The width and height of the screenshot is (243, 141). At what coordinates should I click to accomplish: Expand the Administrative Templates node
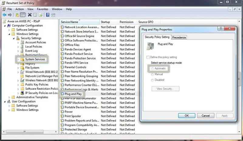(x=9, y=97)
